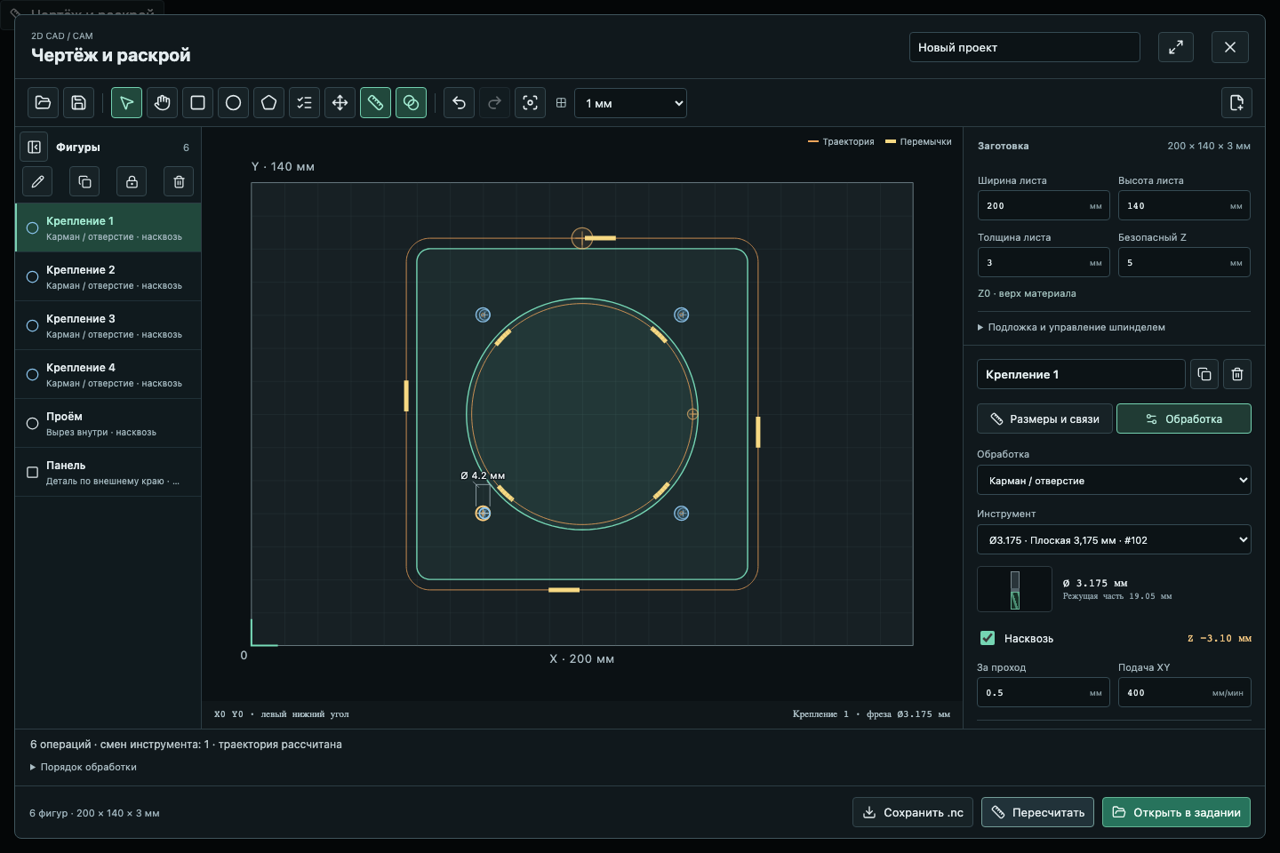The image size is (1280, 853).
Task: Activate the hand pan tool
Action: [x=162, y=103]
